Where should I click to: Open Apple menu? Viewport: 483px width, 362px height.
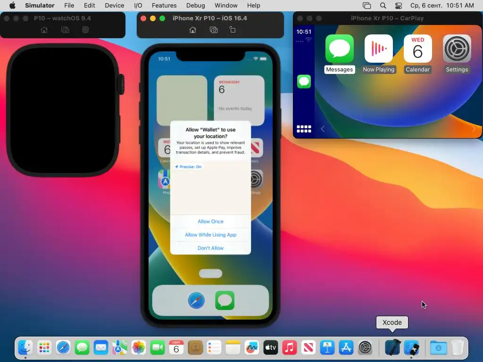tap(12, 6)
